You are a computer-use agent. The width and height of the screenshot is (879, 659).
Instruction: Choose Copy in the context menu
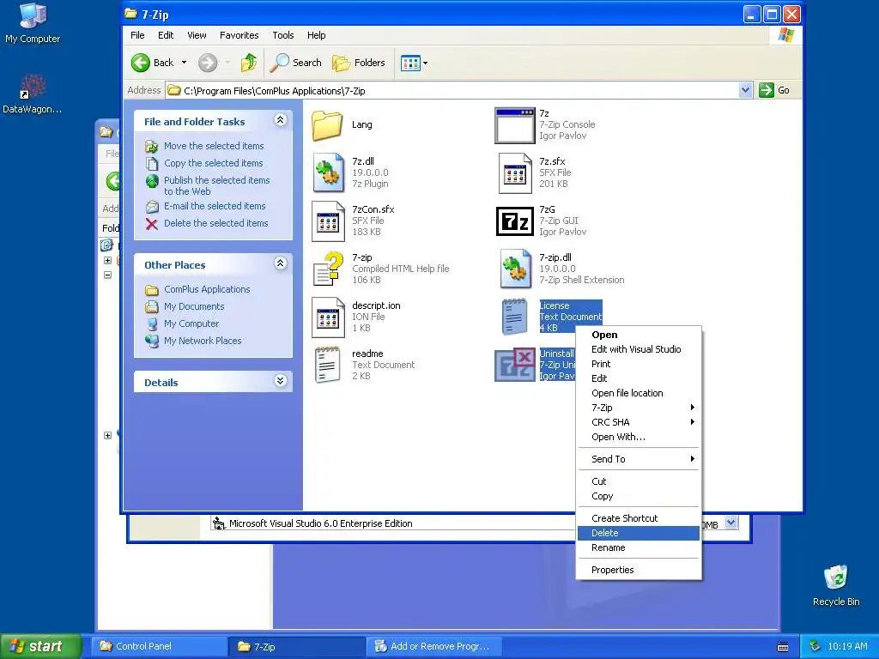pyautogui.click(x=639, y=496)
